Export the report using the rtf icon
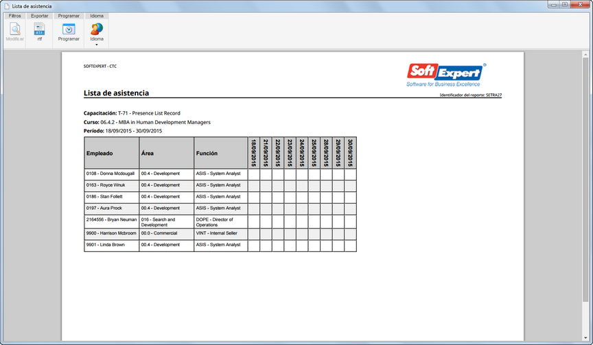 point(39,29)
